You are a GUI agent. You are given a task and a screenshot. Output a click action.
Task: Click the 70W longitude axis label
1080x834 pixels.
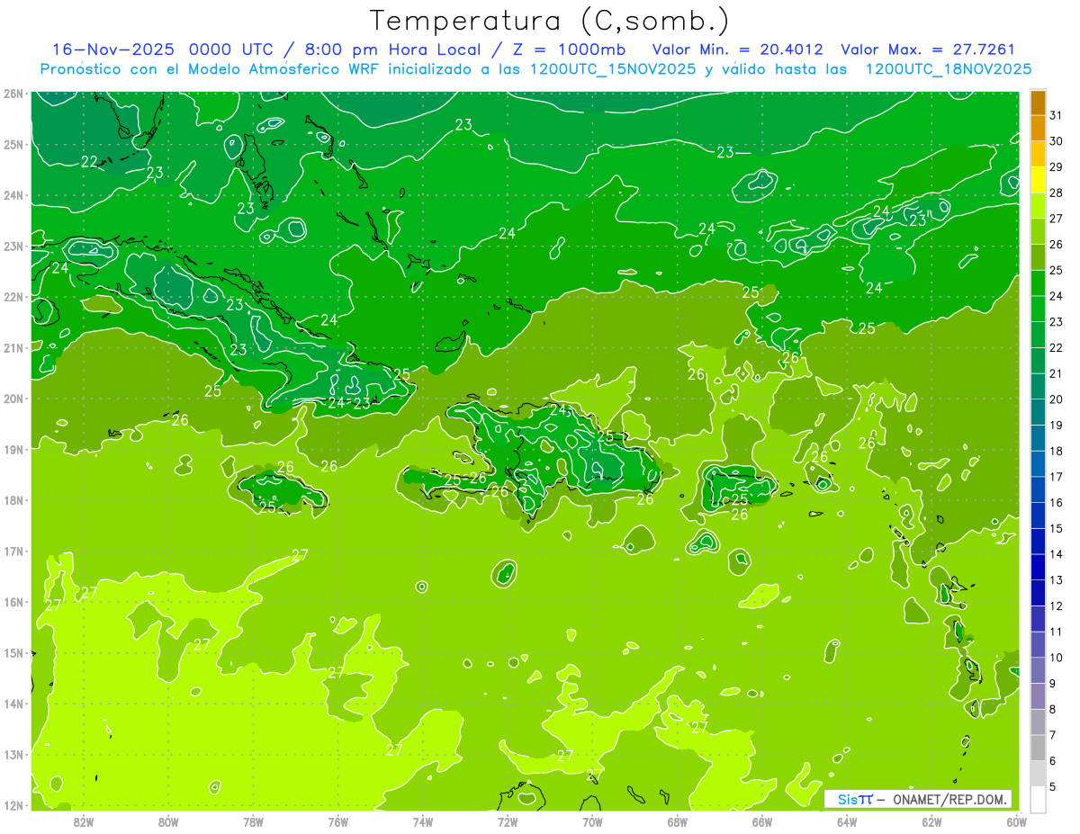592,821
